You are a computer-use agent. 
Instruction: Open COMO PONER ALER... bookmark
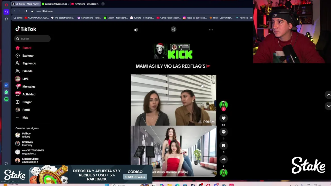(x=37, y=18)
